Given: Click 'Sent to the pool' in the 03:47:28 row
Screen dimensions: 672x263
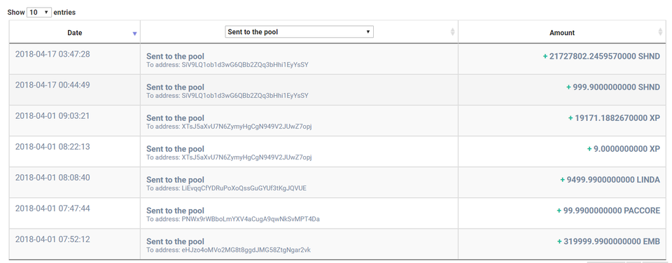Looking at the screenshot, I should [175, 56].
